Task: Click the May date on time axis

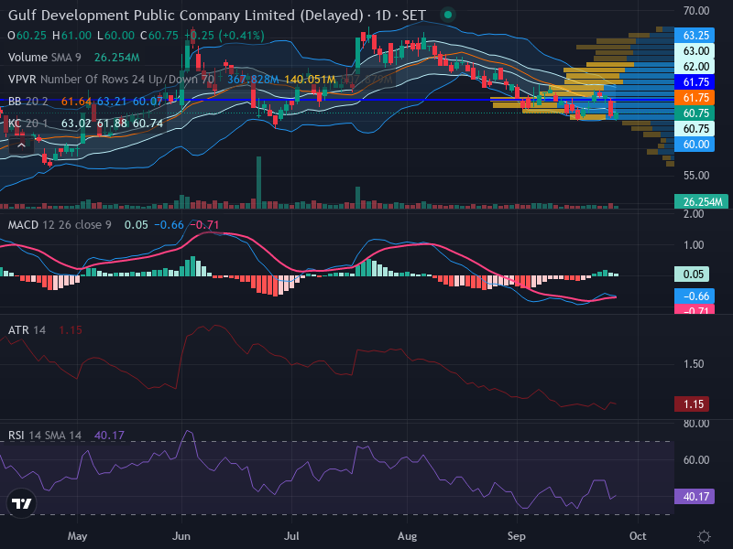Action: click(77, 536)
